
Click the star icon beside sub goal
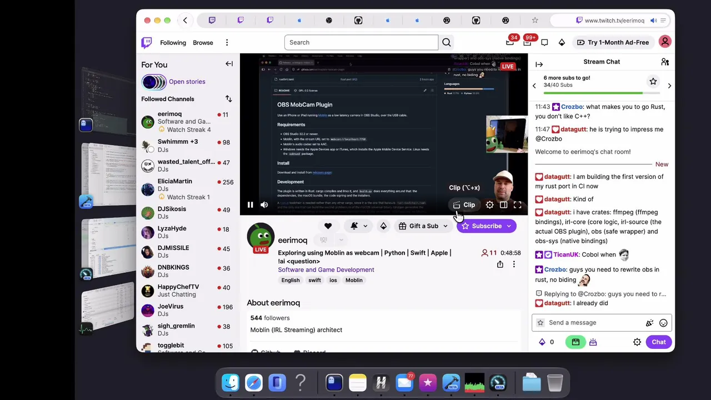click(x=653, y=82)
